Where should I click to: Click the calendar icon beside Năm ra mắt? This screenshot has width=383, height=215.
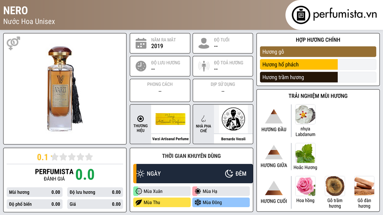141,43
